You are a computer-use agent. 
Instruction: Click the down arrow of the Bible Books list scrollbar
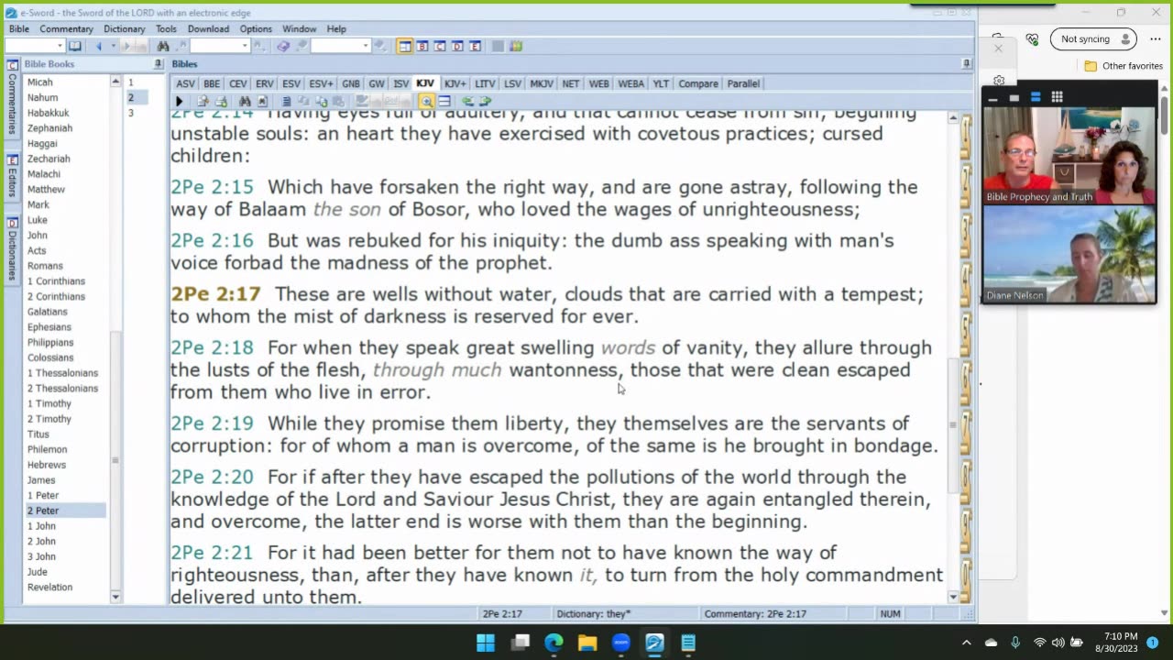click(115, 597)
